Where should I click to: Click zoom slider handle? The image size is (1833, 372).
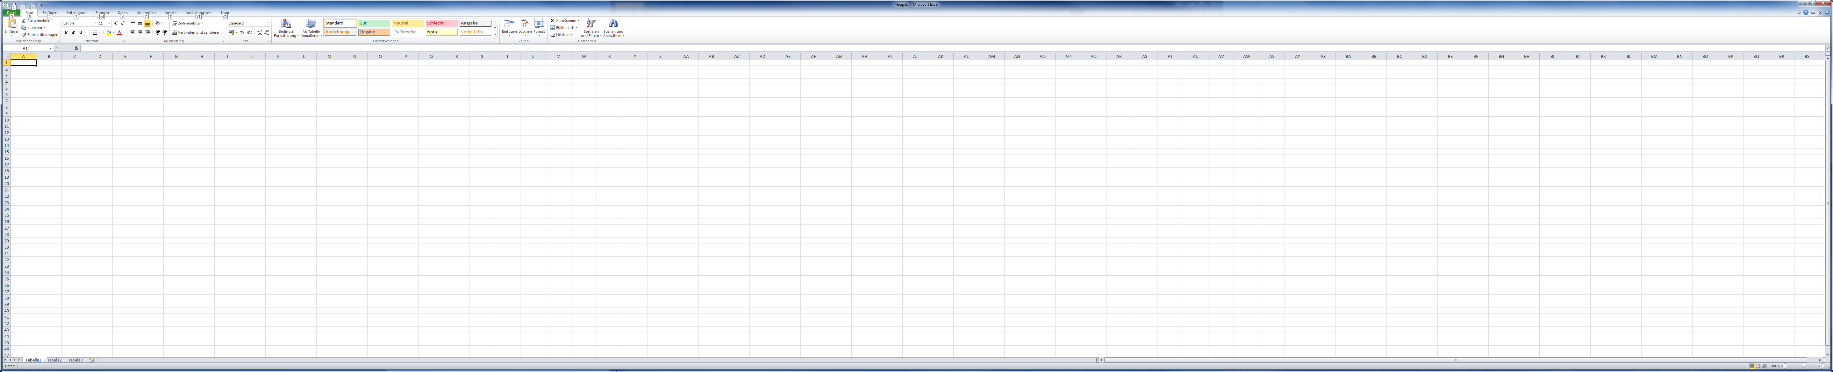pos(1803,366)
